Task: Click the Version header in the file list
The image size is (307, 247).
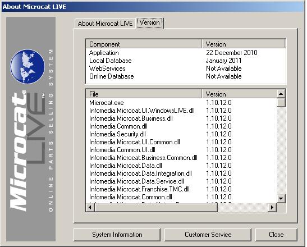Action: [x=240, y=94]
